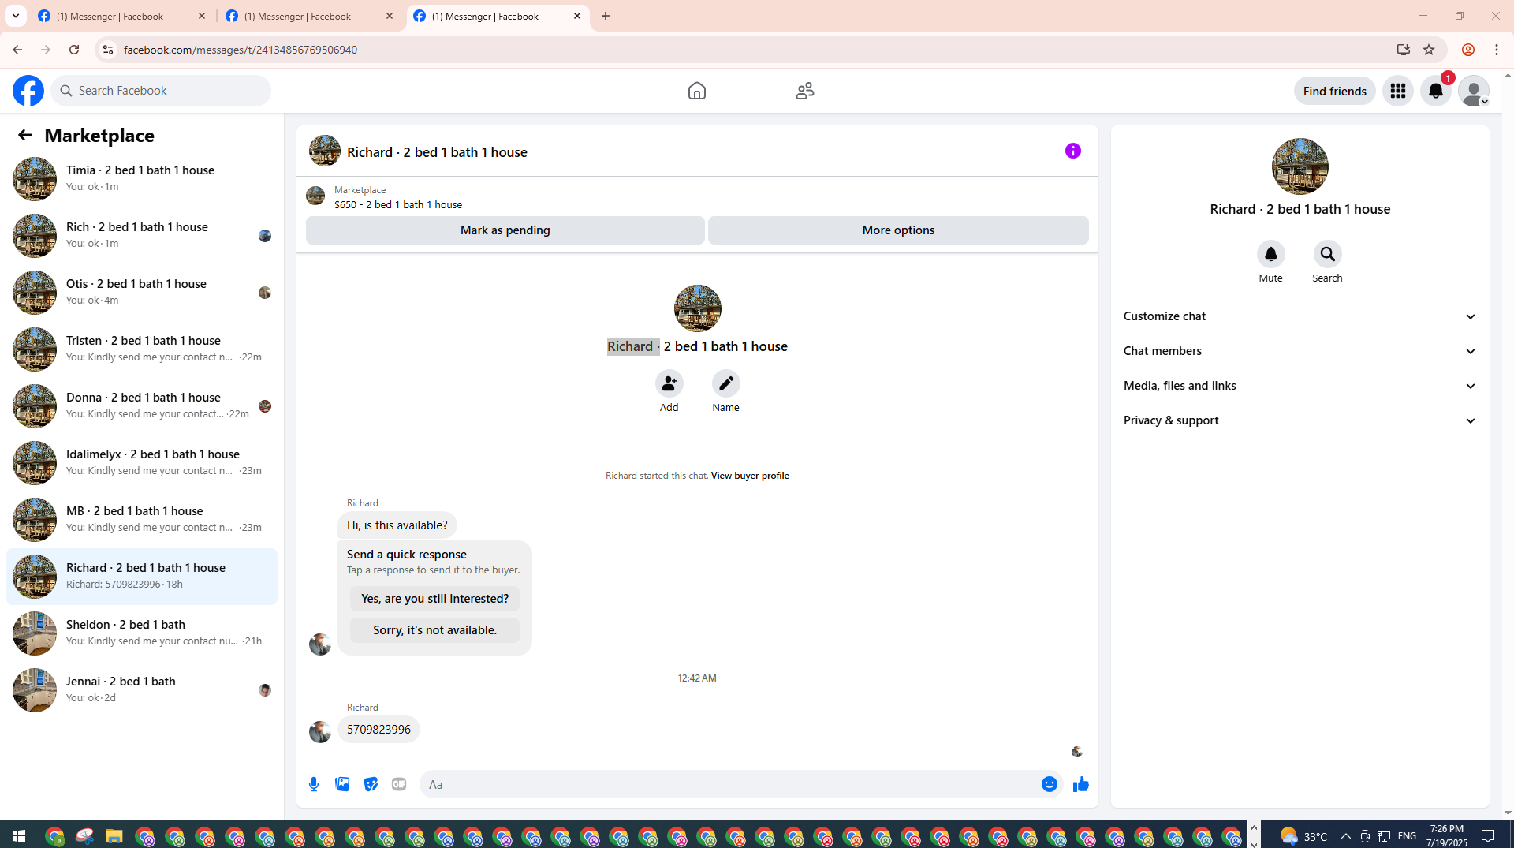Mute the conversation with the bell icon
Image resolution: width=1514 pixels, height=848 pixels.
click(1270, 254)
